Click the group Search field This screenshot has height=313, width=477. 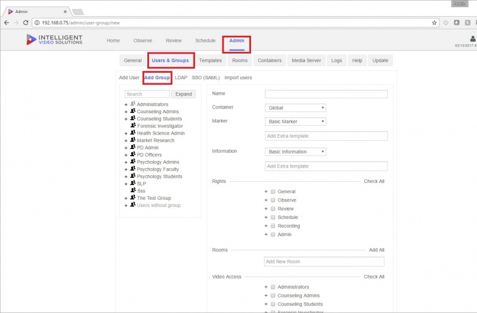[147, 94]
